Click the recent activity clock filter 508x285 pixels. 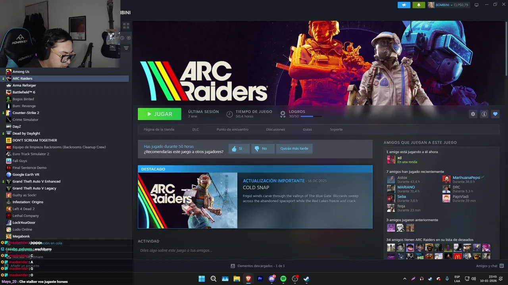click(x=122, y=38)
